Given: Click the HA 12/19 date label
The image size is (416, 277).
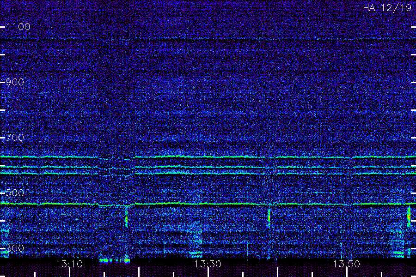Looking at the screenshot, I should tap(387, 8).
